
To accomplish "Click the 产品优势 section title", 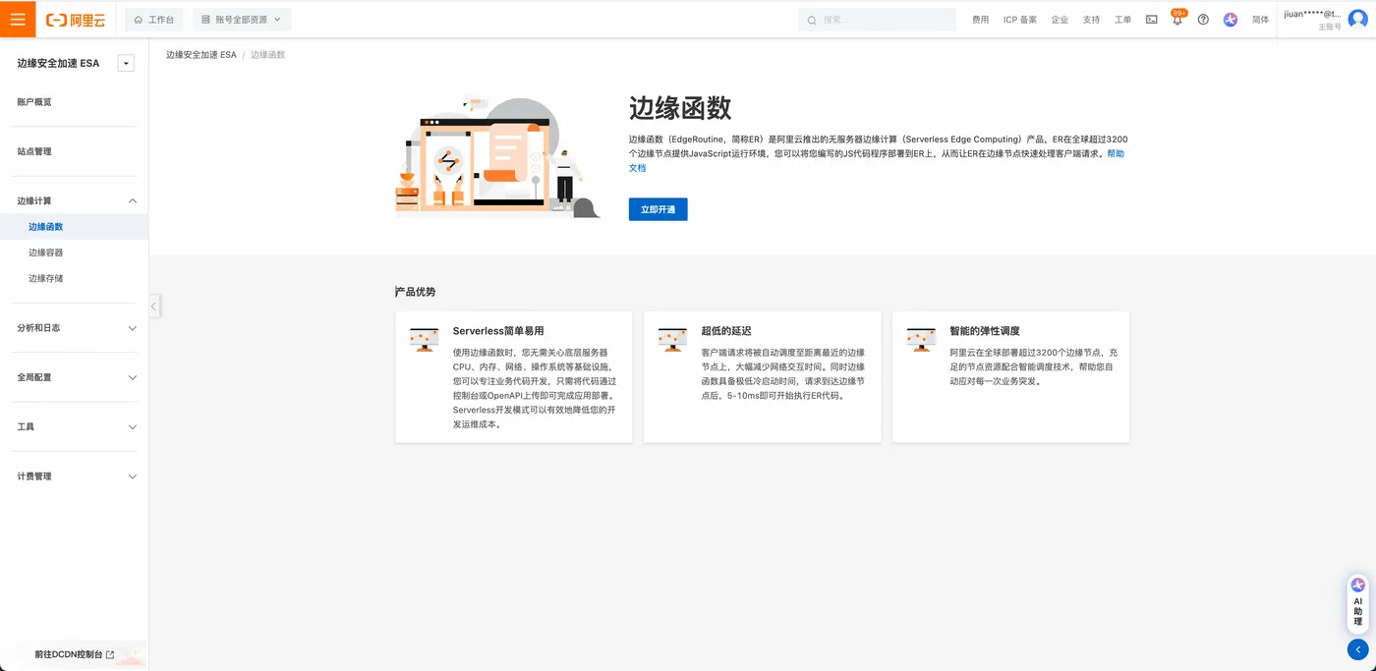I will pos(416,292).
